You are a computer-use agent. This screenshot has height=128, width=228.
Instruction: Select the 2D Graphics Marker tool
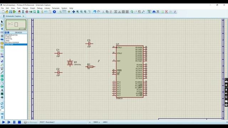pos(2,97)
